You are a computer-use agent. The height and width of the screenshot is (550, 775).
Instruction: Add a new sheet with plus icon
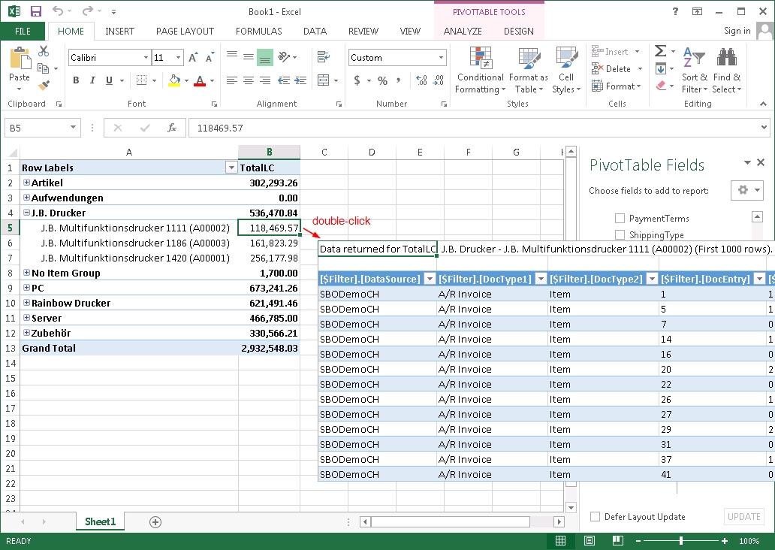(155, 521)
